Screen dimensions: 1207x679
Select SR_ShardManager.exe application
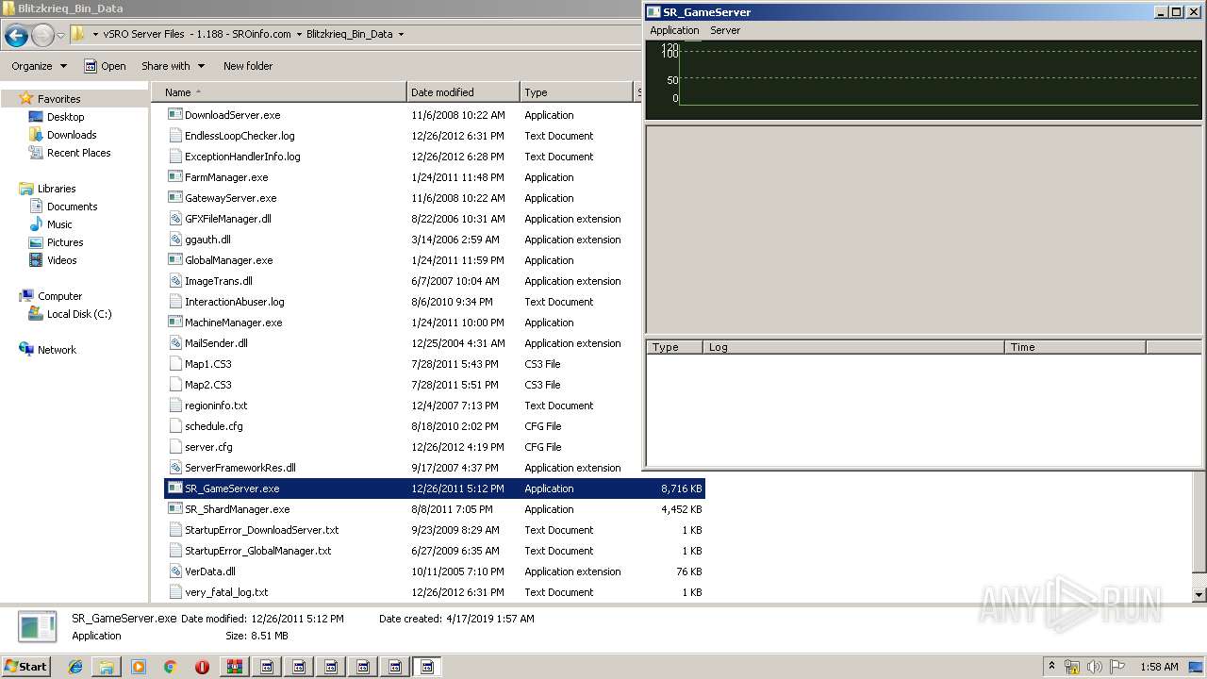click(237, 509)
